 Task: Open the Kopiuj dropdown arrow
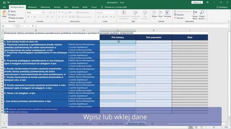coord(17,15)
